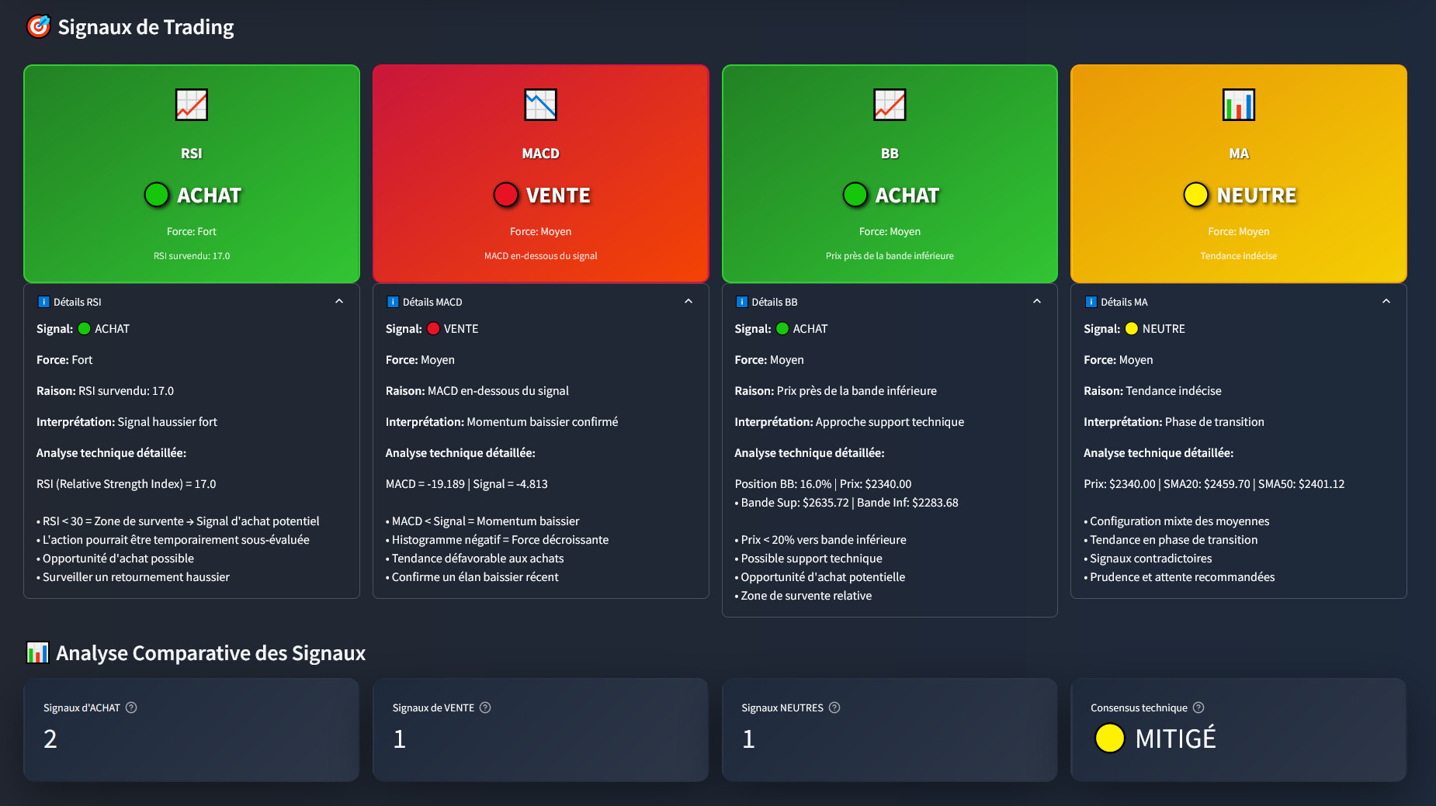Click the bar chart icon in MA card
This screenshot has width=1436, height=806.
(1238, 105)
